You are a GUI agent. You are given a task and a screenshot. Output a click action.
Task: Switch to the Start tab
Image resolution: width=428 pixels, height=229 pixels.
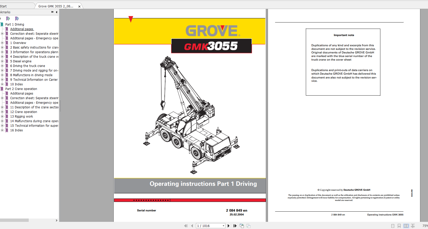[4, 6]
